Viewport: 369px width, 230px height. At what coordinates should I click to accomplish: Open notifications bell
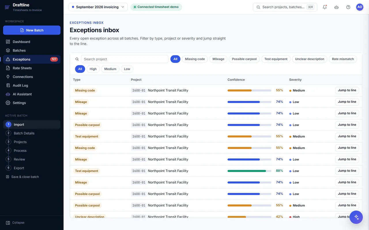pos(325,7)
